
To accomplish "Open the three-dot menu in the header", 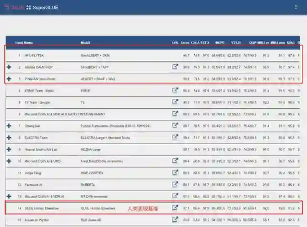I will point(296,7).
